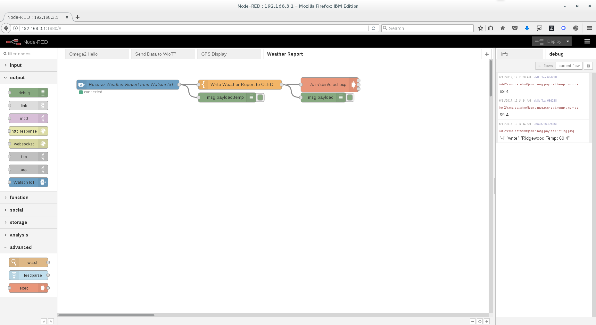Click the canvas horizontal scrollbar
The image size is (596, 325).
click(106, 315)
